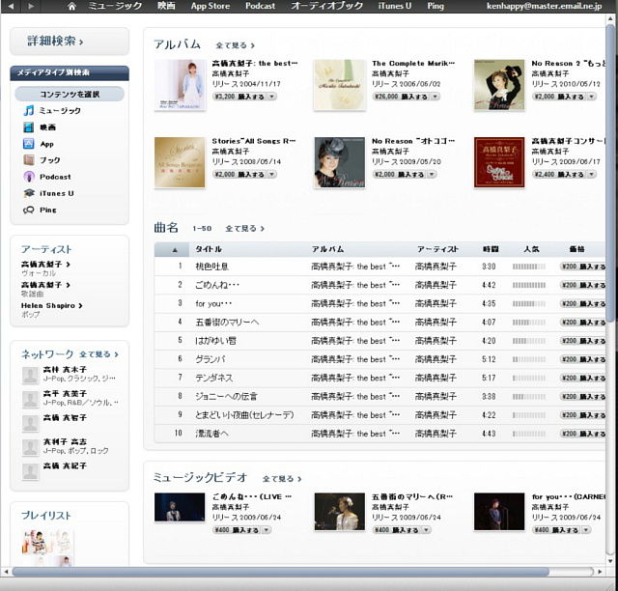The height and width of the screenshot is (591, 618).
Task: Sort songs by タイトル column
Action: click(x=209, y=249)
